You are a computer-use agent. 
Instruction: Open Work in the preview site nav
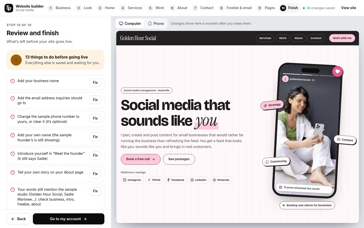(283, 38)
